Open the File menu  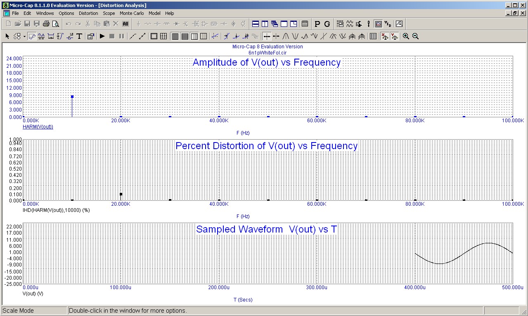click(15, 13)
